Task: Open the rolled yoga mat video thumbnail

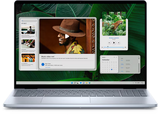Action: tap(28, 44)
